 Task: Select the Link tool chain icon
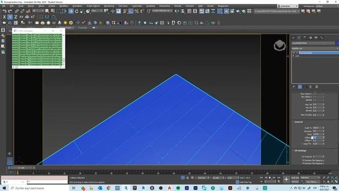coord(16,11)
